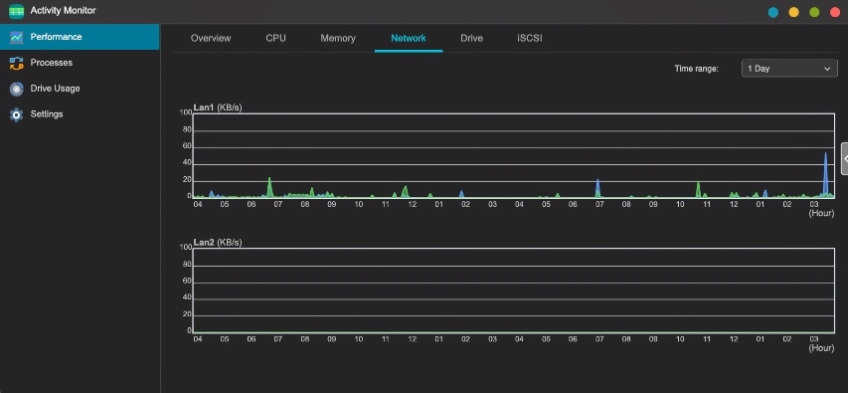Click the green window control circle
Image resolution: width=848 pixels, height=393 pixels.
tap(814, 12)
